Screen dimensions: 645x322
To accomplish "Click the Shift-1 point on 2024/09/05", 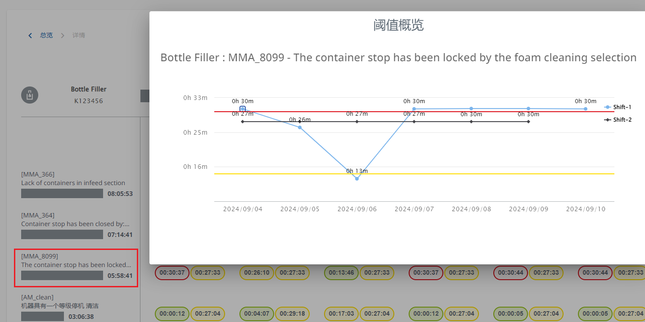I will (300, 127).
